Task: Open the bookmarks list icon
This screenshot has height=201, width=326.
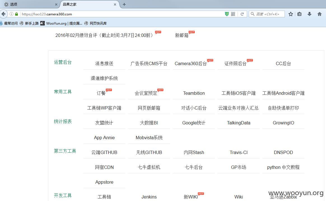Action: (299, 14)
